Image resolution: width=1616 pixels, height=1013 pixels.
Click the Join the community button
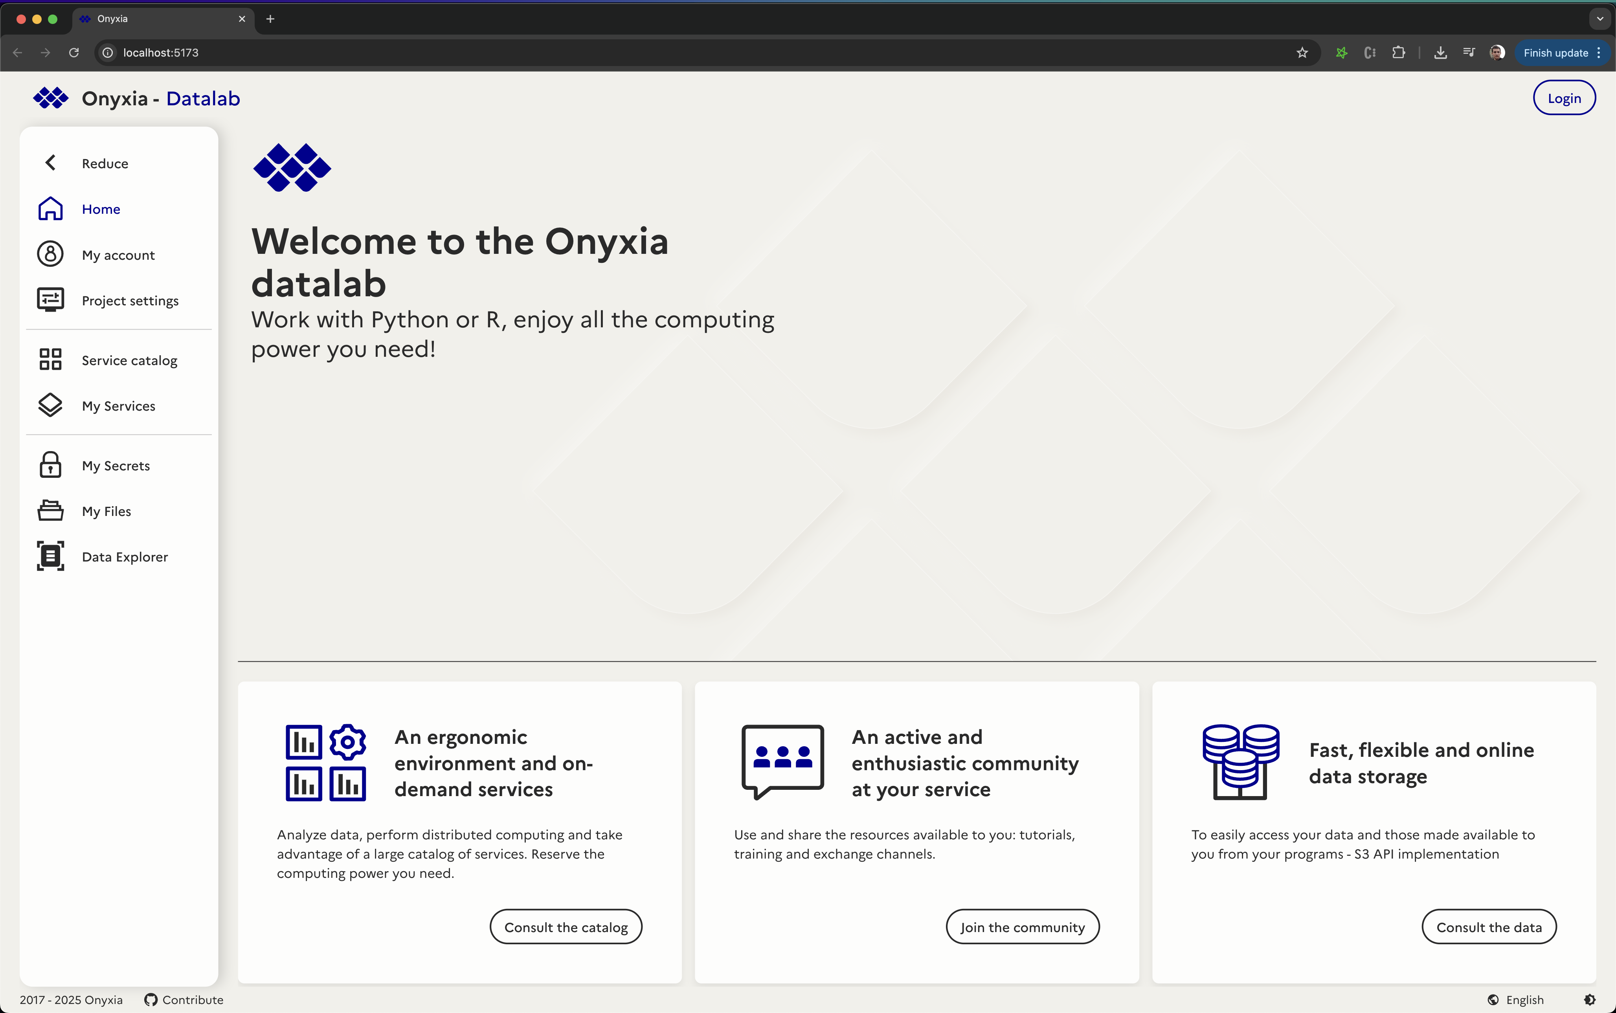point(1022,927)
